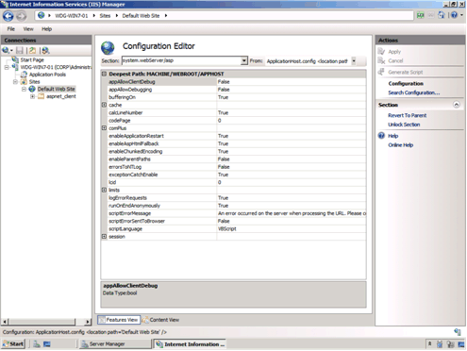Click Unlock Section action

[x=404, y=125]
